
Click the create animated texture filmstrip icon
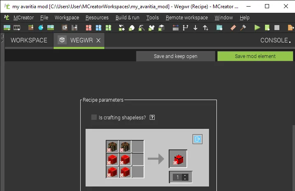[x=17, y=28]
